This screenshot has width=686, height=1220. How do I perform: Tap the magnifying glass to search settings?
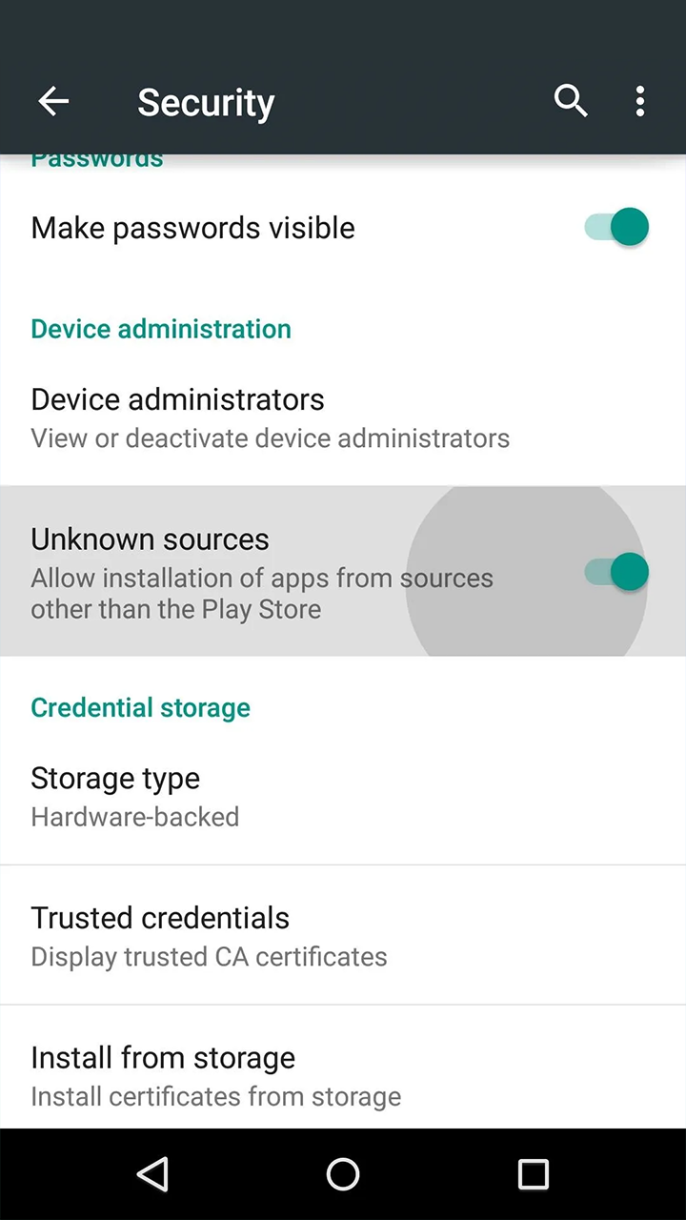click(x=571, y=100)
